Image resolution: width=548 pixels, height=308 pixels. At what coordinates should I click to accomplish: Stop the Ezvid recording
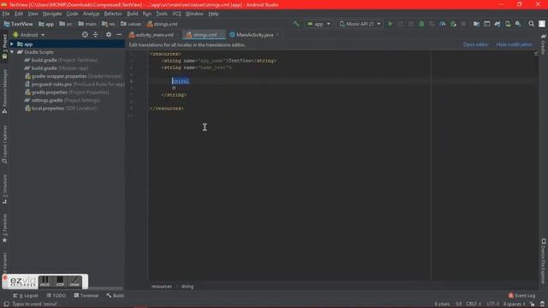click(x=60, y=281)
